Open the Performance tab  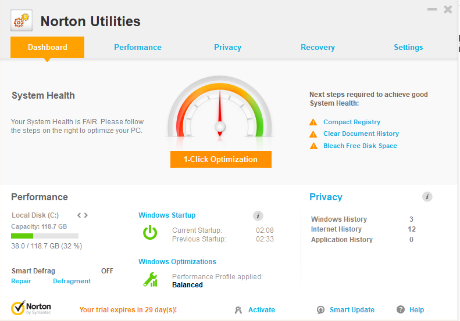click(x=138, y=47)
